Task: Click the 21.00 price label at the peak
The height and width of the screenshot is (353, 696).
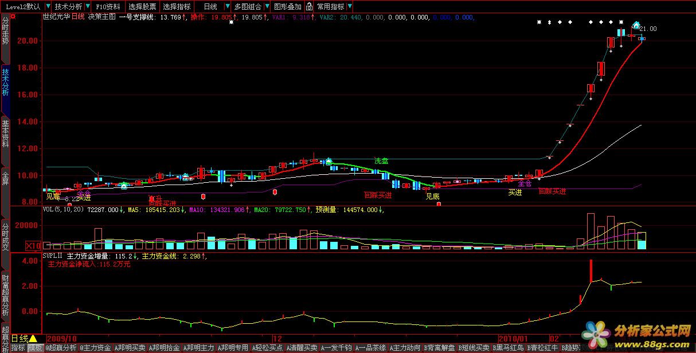Action: [648, 29]
